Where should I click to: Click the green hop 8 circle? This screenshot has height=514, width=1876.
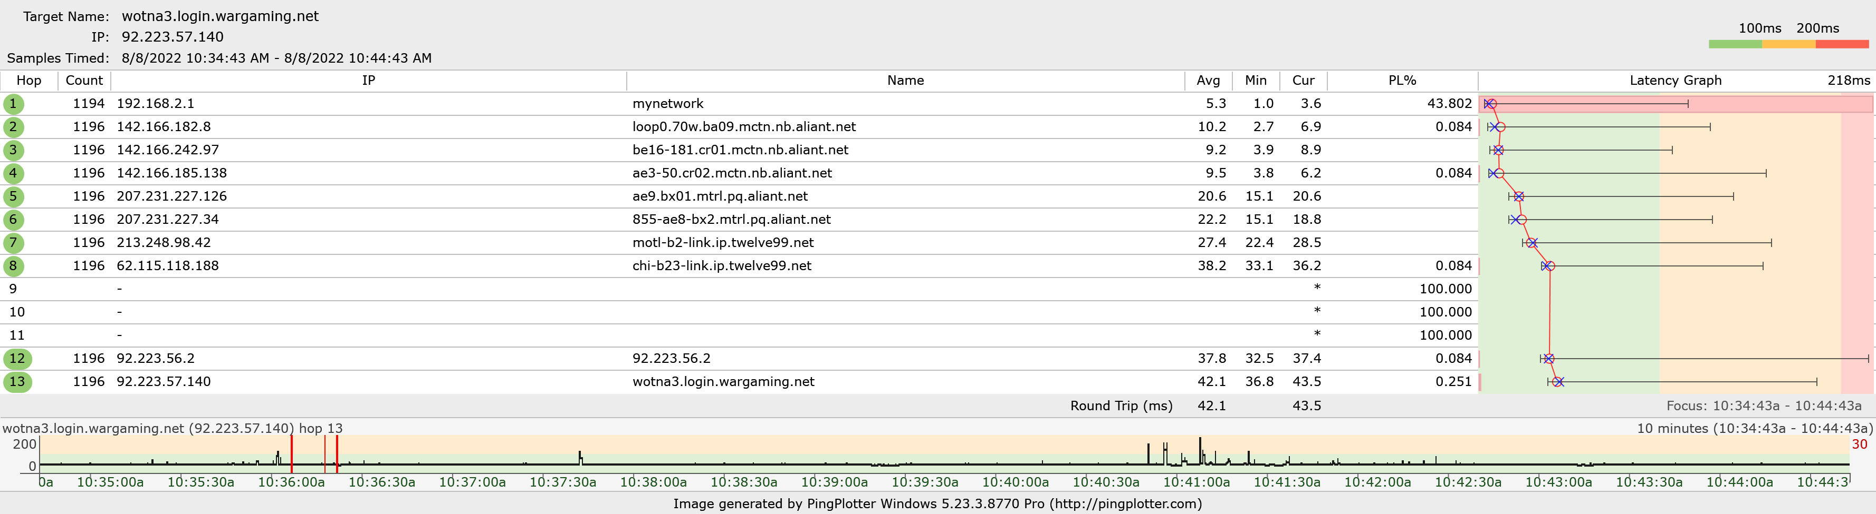click(x=13, y=266)
